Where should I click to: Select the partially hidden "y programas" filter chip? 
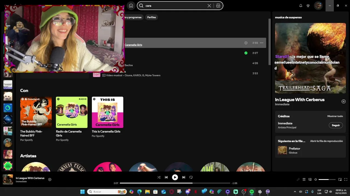[x=134, y=17]
